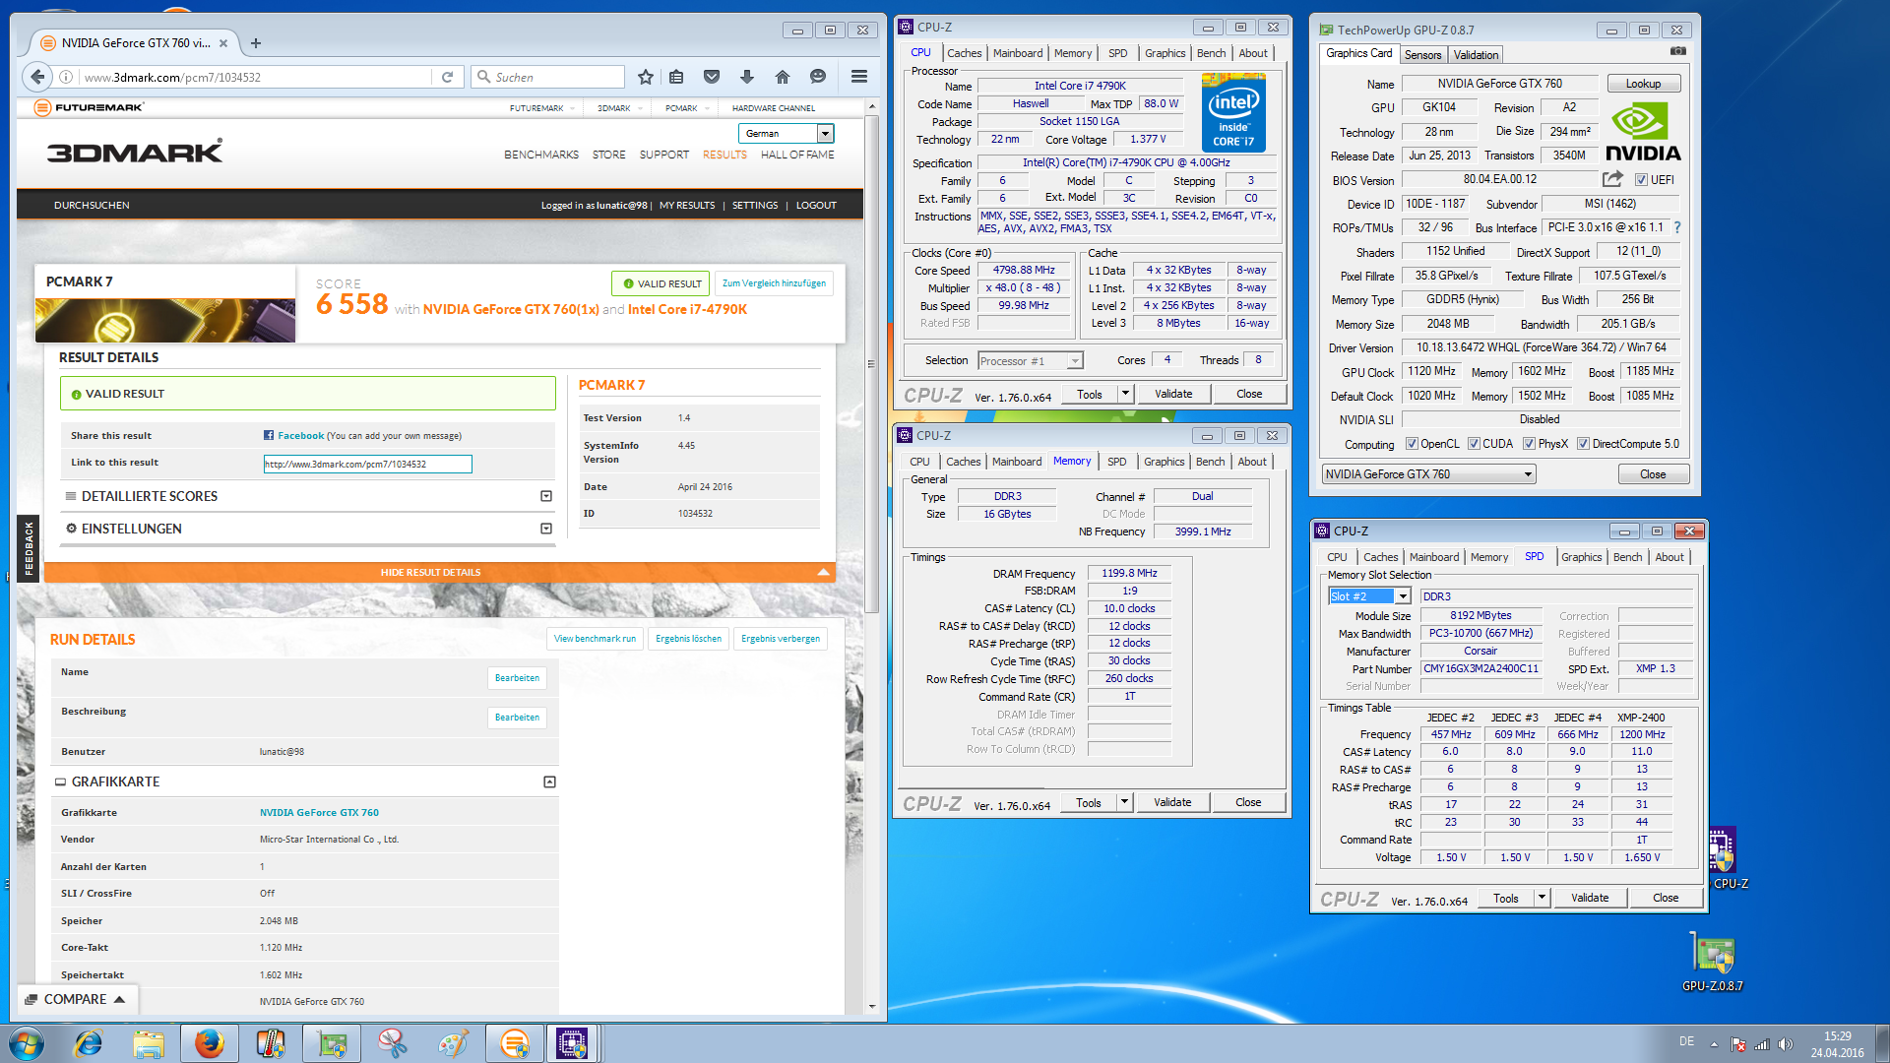Click the Facebook icon next to share link
1890x1063 pixels.
pyautogui.click(x=269, y=435)
